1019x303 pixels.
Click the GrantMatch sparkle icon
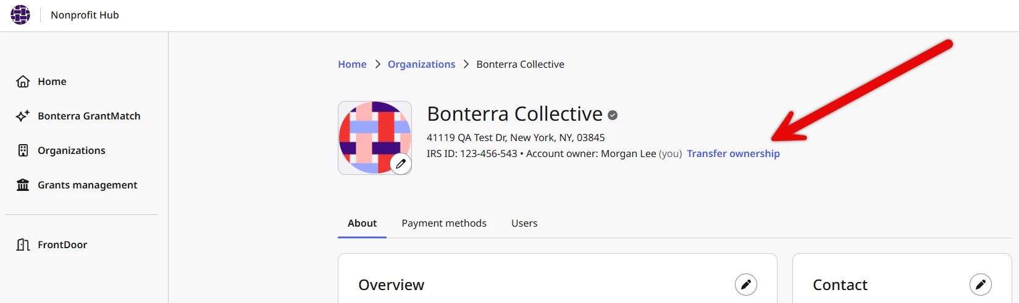23,116
